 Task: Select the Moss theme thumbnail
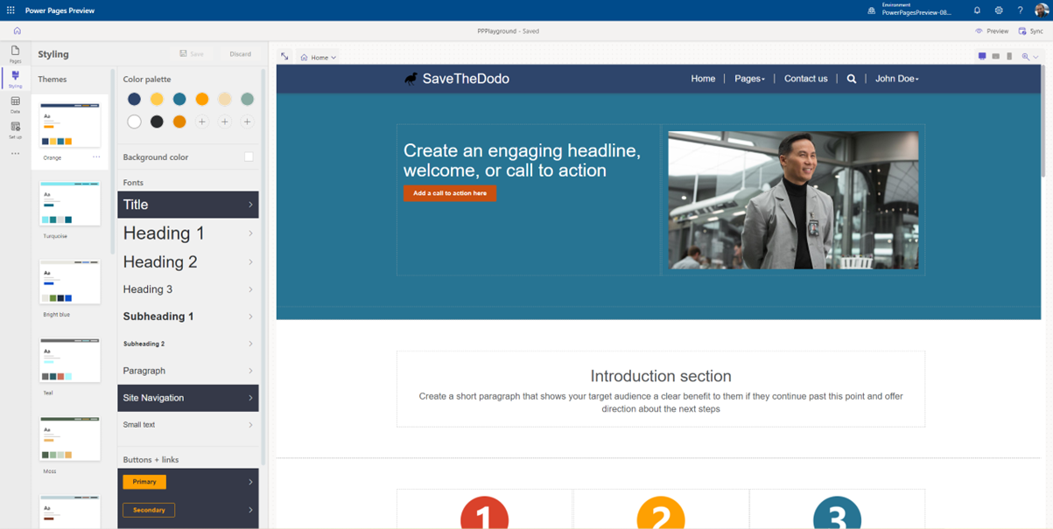70,439
